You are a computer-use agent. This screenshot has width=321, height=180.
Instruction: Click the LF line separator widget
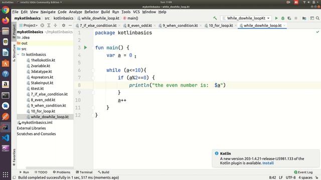tap(281, 177)
